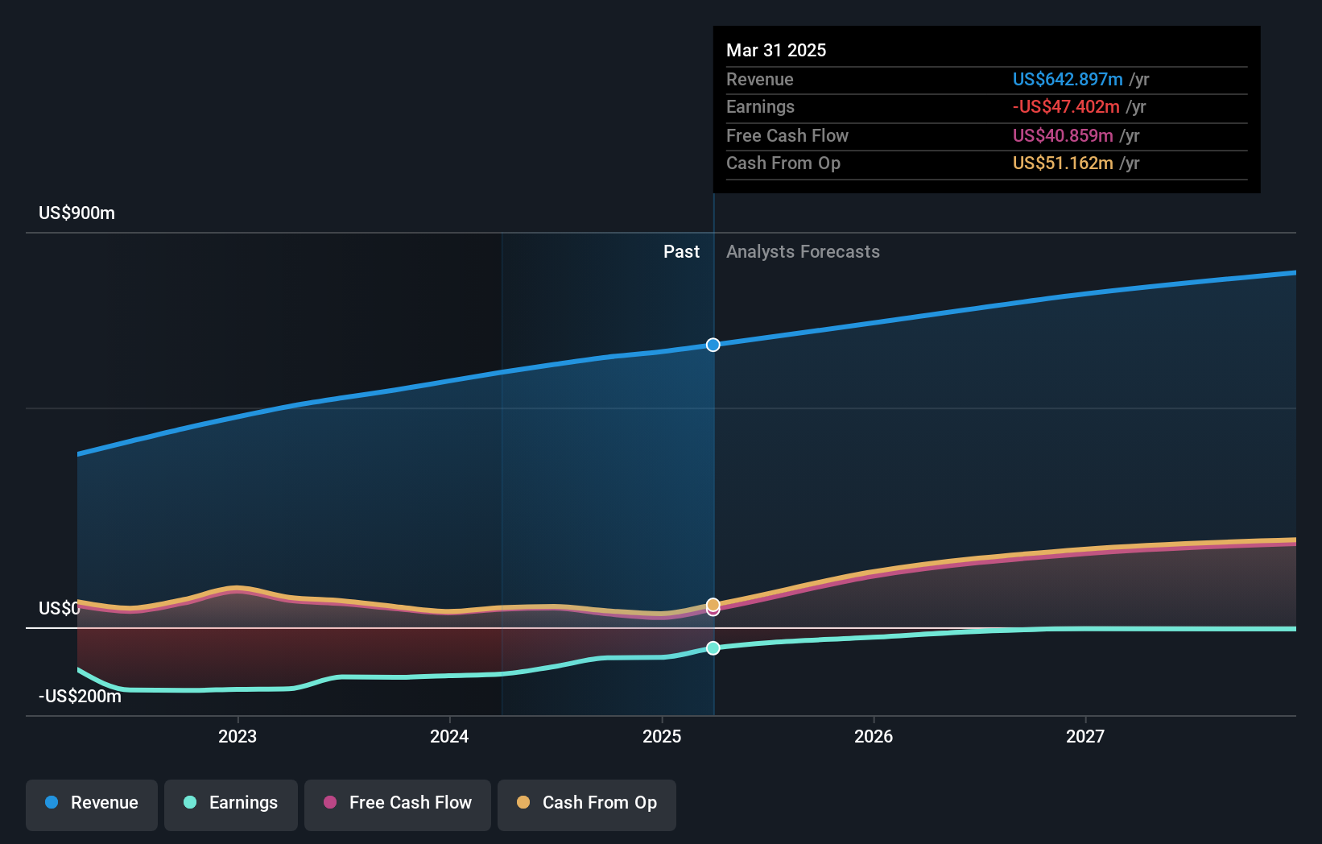1322x844 pixels.
Task: Click the Earnings row label in tooltip
Action: (x=760, y=106)
